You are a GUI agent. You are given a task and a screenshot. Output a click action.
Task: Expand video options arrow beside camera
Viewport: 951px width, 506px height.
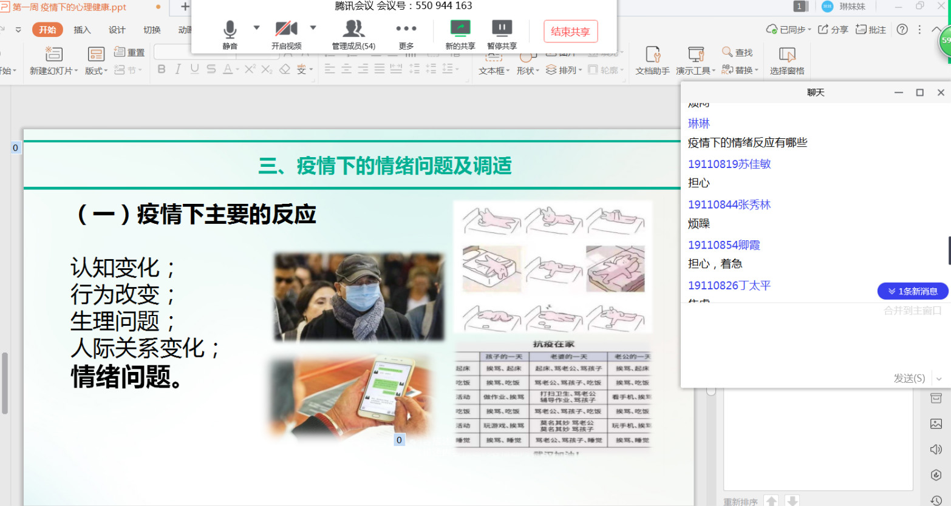coord(313,28)
